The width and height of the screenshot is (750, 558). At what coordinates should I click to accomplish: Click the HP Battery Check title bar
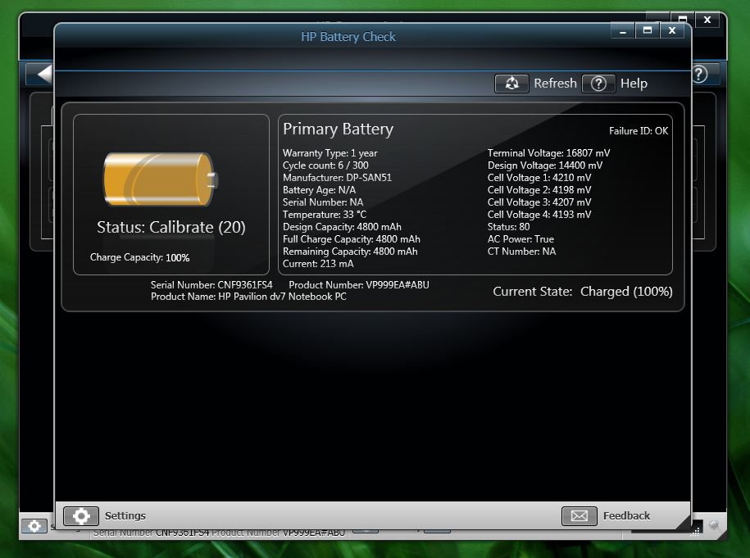click(348, 37)
